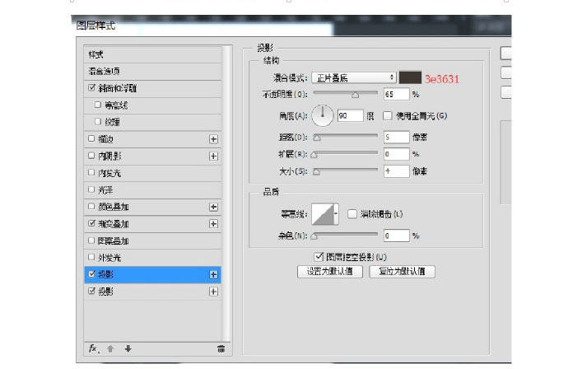Enable the 颜色叠加 checkbox

(91, 206)
